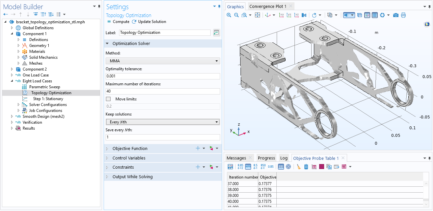Click the Zoom In icon in Graphics toolbar
Viewport: 433px width, 211px height.
(229, 15)
